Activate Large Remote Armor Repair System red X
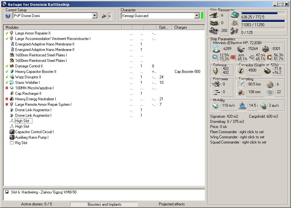291x208 pixels. 7,104
